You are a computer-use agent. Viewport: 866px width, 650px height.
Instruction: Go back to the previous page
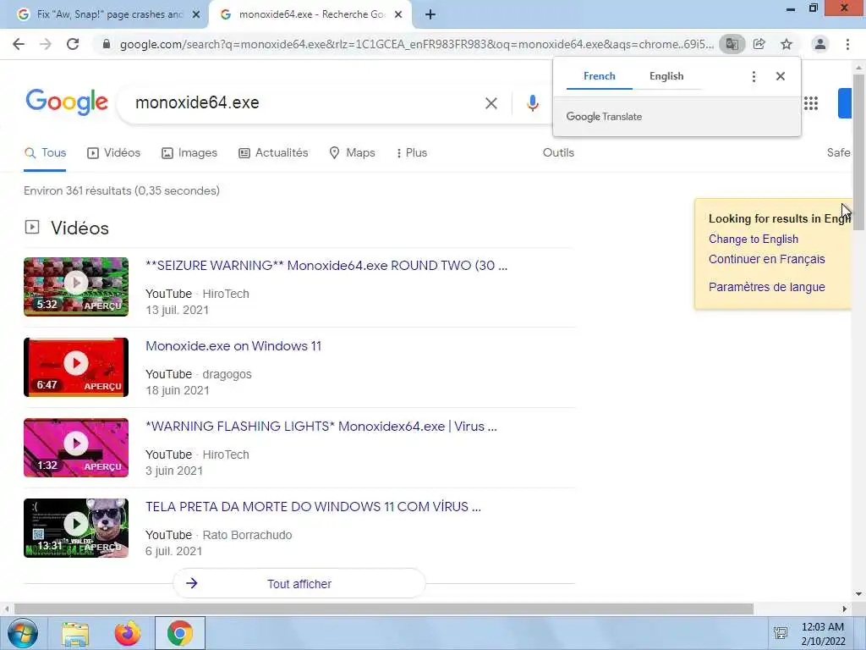click(19, 44)
